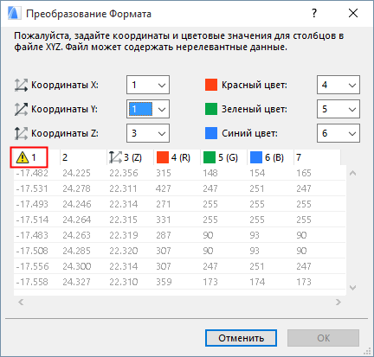Click the cell with value 359

[164, 282]
